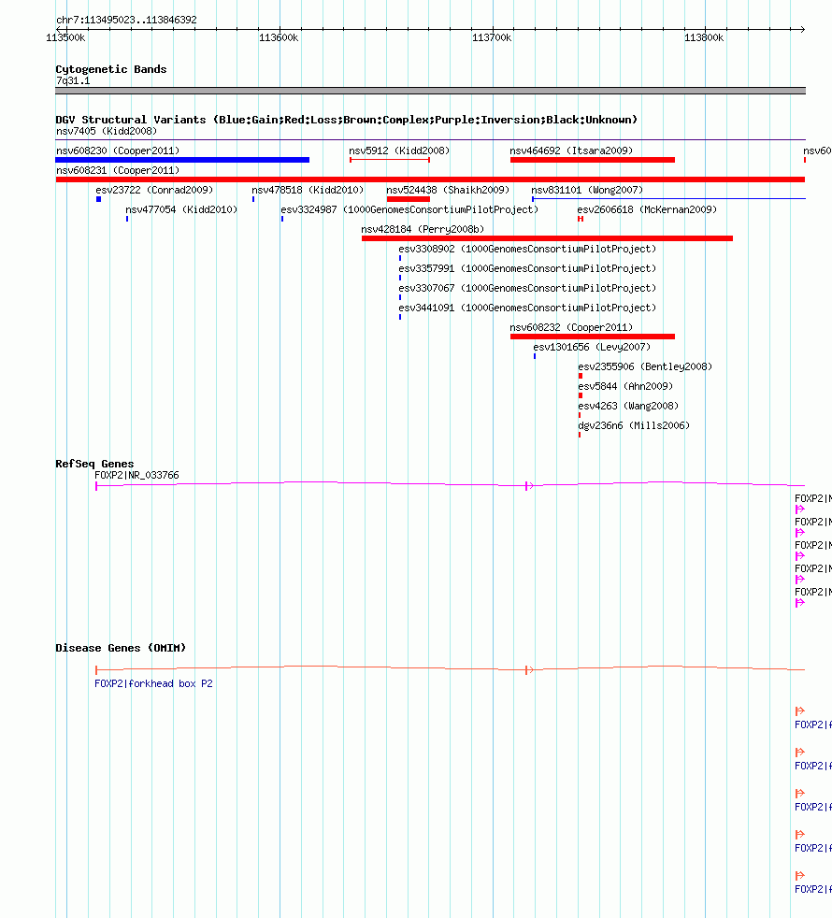
Task: Select the esv3357991 variant label
Action: pos(527,268)
